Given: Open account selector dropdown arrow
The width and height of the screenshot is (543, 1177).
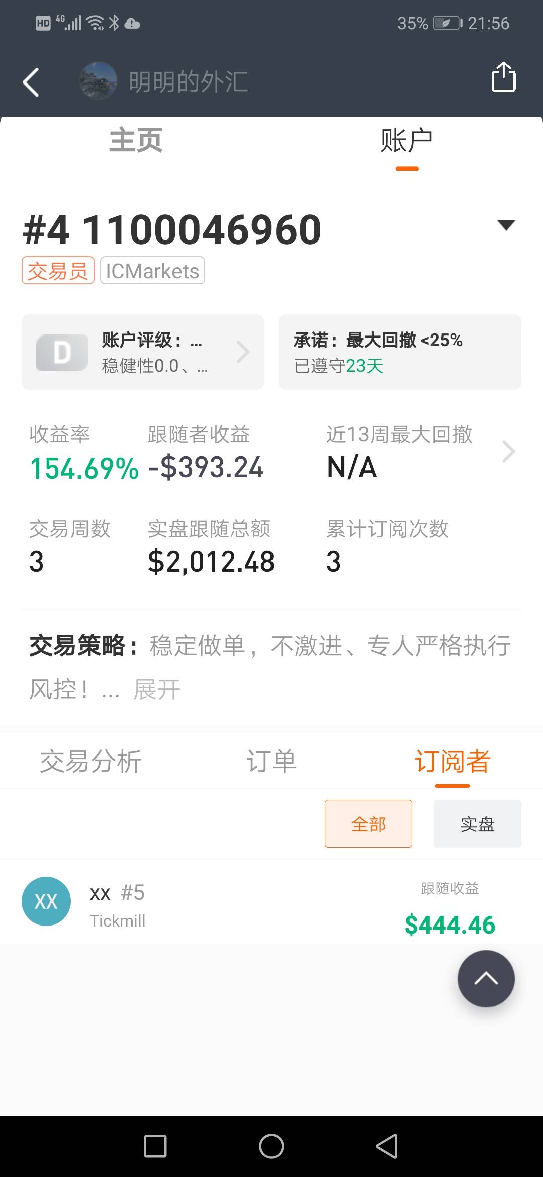Looking at the screenshot, I should [x=506, y=225].
